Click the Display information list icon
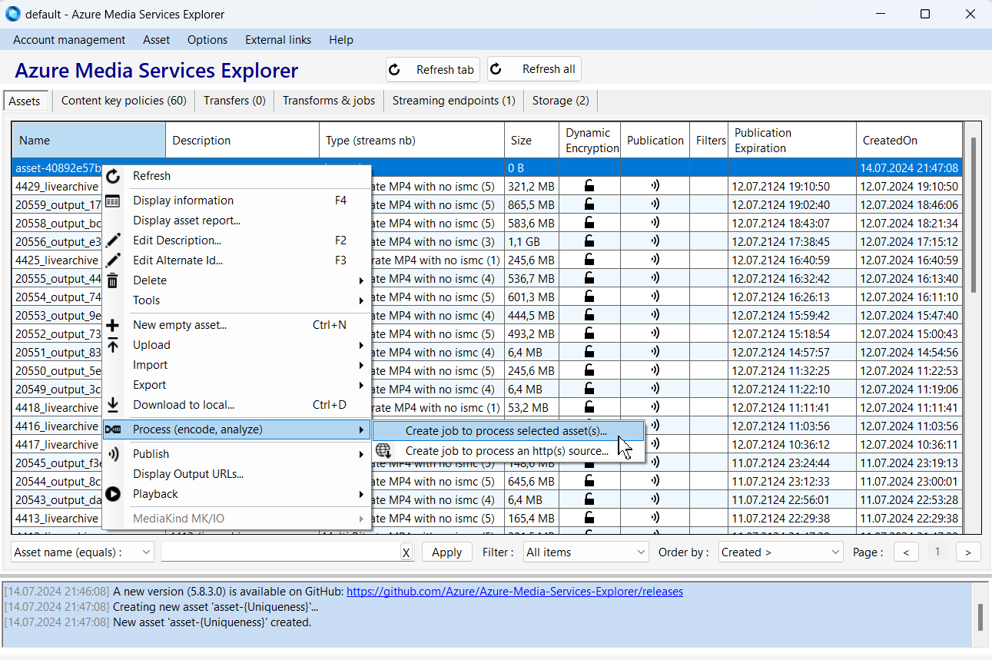This screenshot has width=992, height=660. (113, 201)
